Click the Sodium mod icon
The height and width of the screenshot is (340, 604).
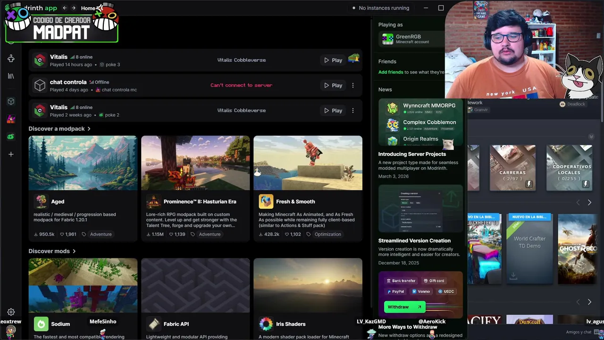tap(41, 324)
